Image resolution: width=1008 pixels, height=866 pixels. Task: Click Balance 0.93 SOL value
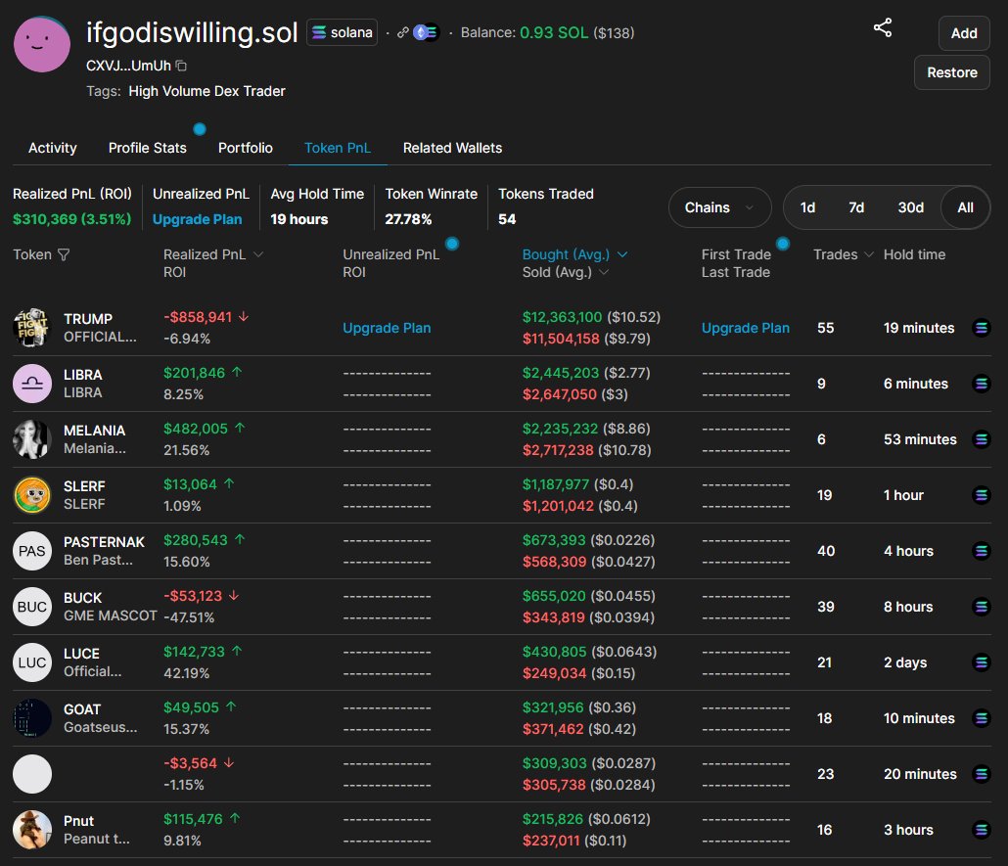point(554,33)
